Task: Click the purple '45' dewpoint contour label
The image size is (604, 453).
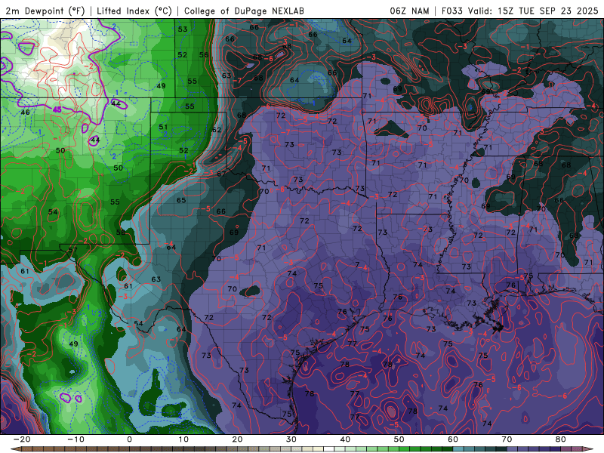Action: [57, 109]
